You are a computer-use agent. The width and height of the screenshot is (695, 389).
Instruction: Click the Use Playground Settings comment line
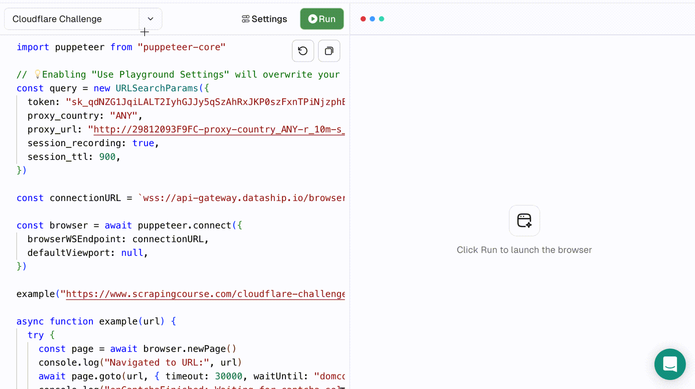pos(178,74)
